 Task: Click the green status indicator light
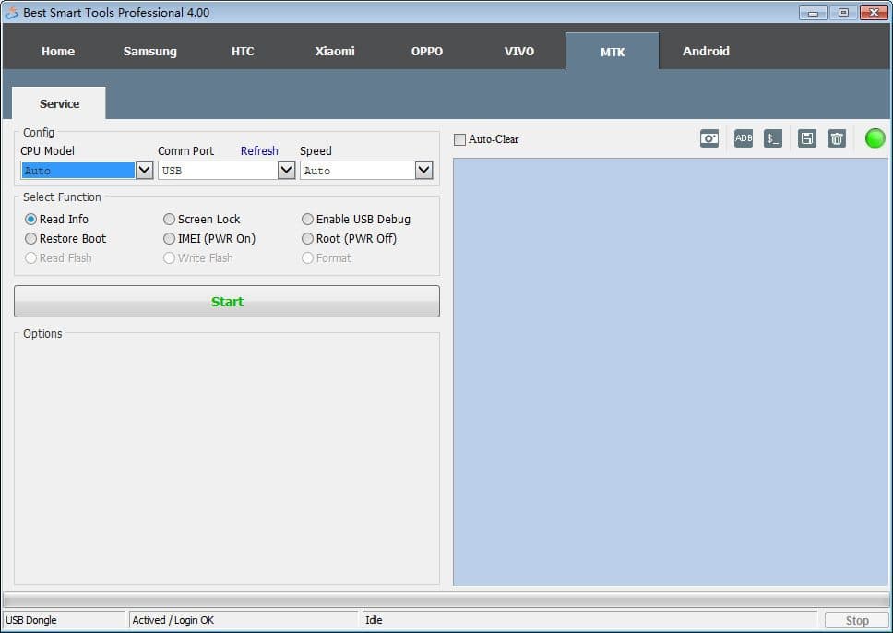875,138
